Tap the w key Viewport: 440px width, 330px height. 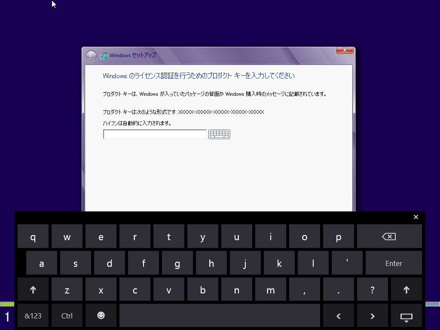point(67,236)
